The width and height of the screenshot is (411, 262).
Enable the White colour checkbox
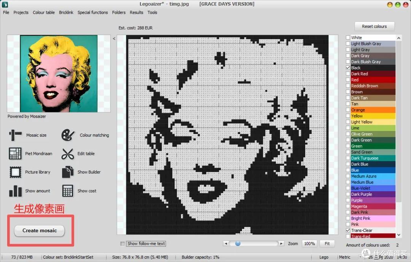pos(348,37)
